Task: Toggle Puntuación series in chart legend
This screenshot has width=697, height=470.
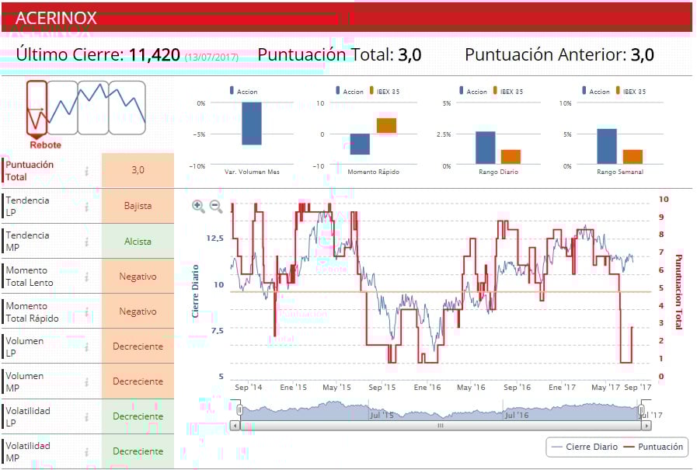Action: click(653, 447)
